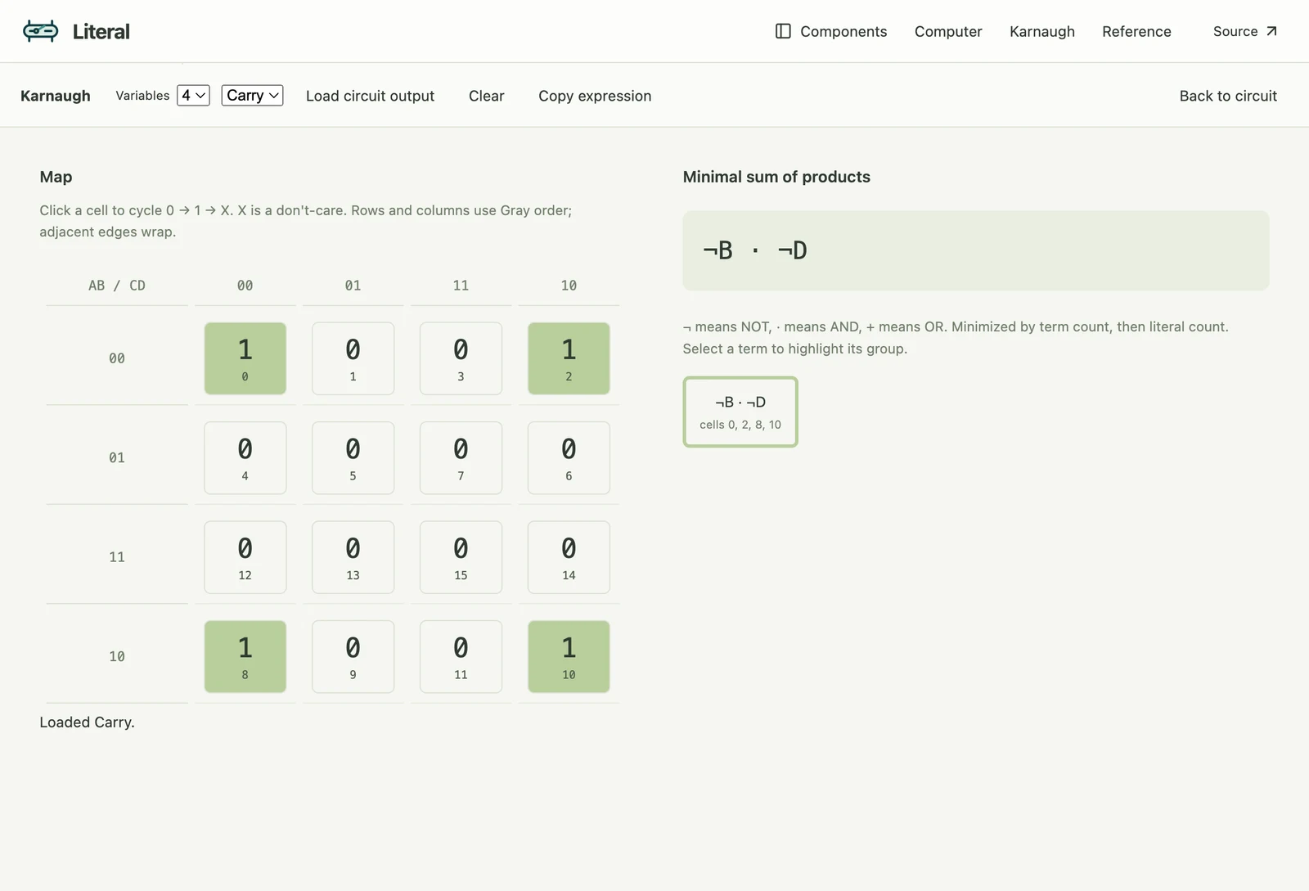Click the 'Loaded Carry.' status text

coord(87,722)
